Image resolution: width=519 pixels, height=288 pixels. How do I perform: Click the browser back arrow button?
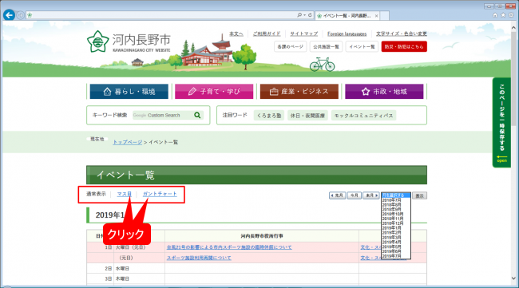[9, 15]
